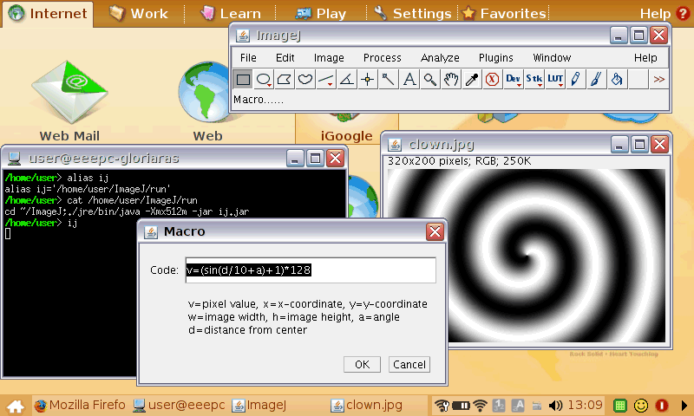The width and height of the screenshot is (694, 416).
Task: Open ImageJ Image menu
Action: pos(329,58)
